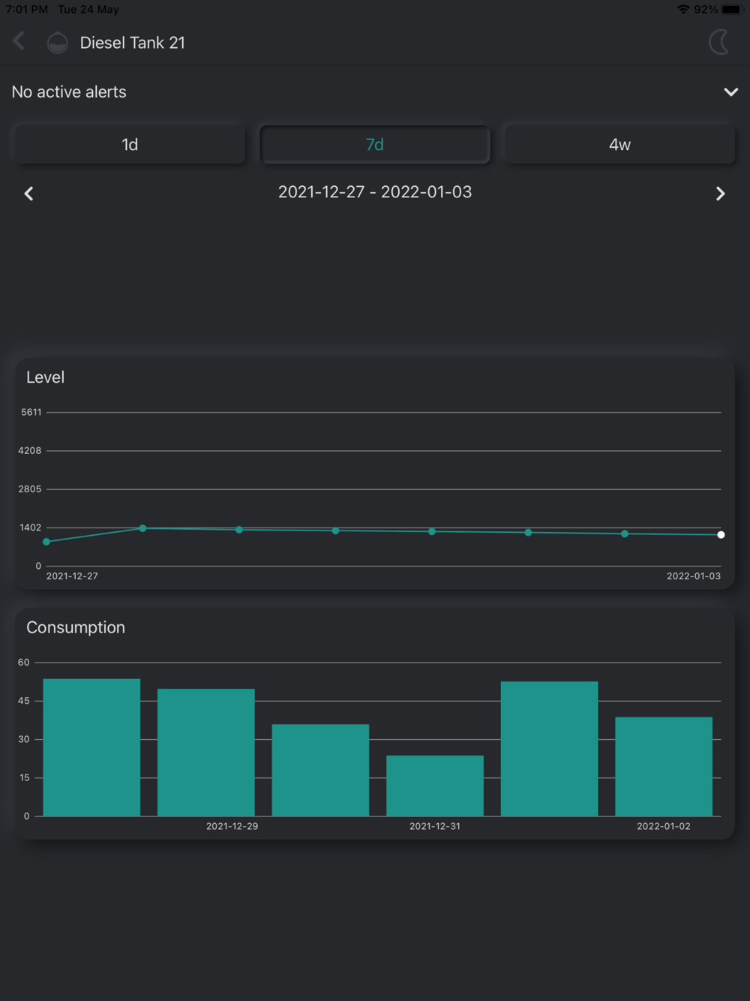Select the first data point on Level chart
750x1001 pixels.
pos(46,542)
